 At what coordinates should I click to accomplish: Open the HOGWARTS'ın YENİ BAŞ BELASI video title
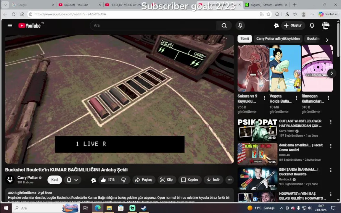tap(302, 196)
